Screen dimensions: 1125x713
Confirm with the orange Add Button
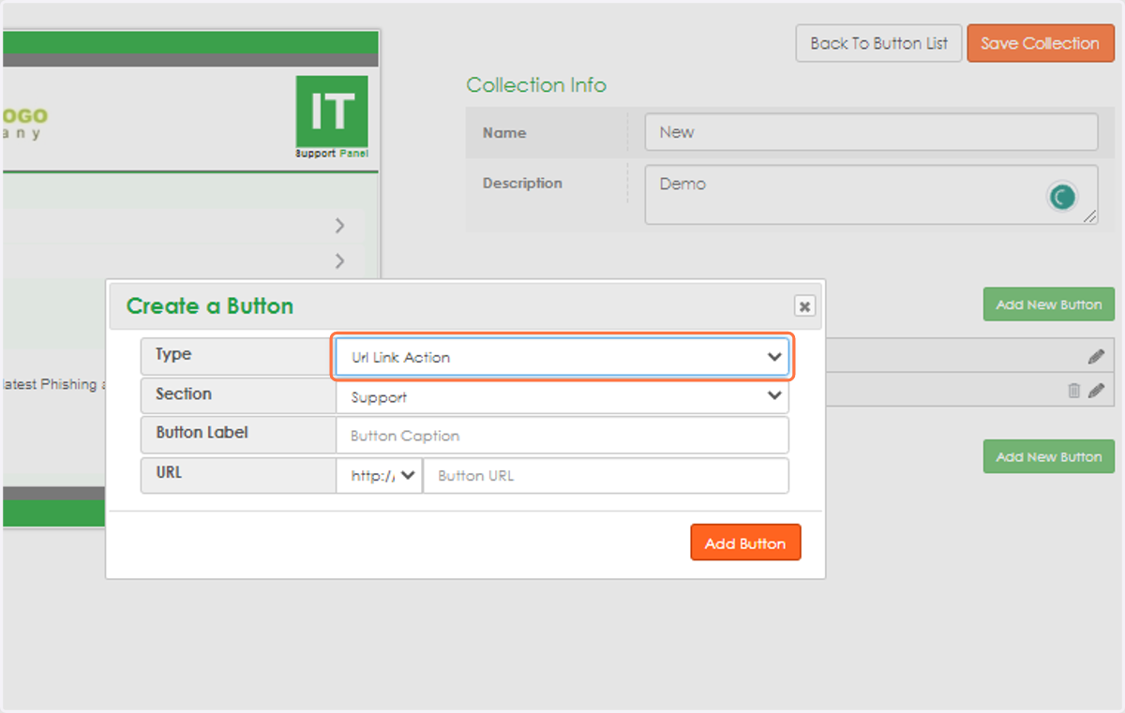[x=745, y=542]
